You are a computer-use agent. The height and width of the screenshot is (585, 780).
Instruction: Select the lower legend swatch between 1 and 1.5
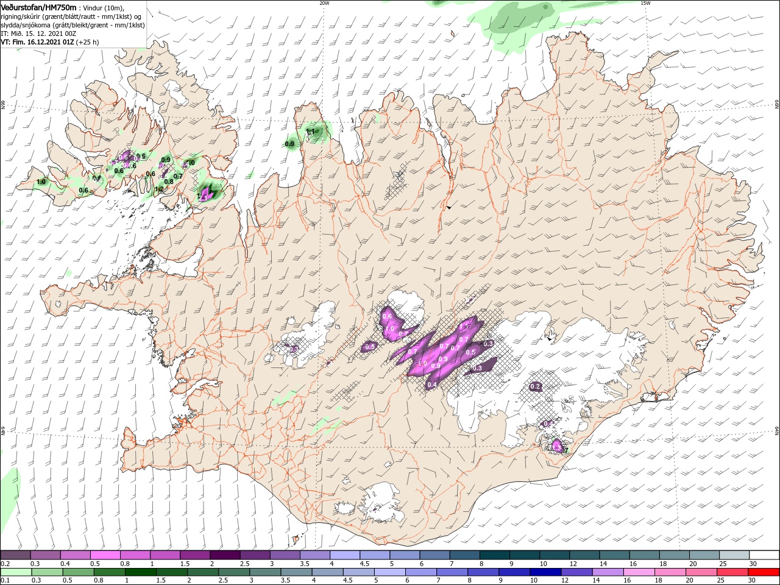tap(141, 572)
